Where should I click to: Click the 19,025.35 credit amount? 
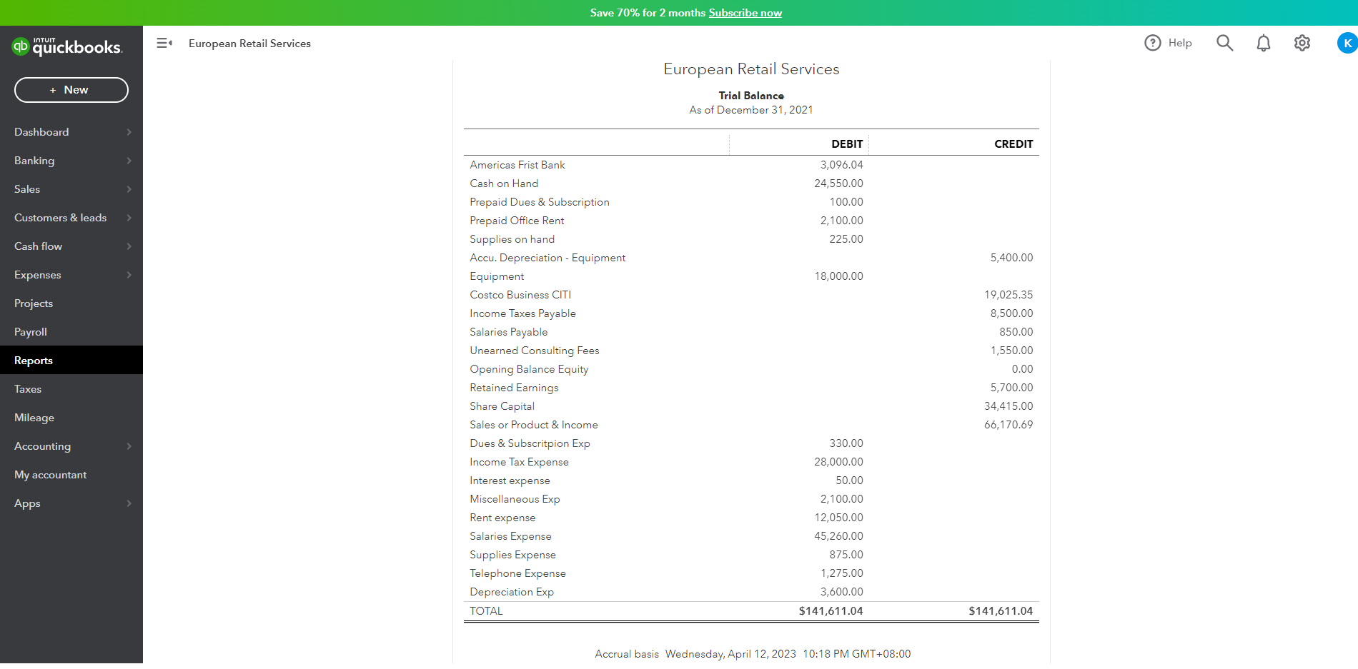pyautogui.click(x=1008, y=295)
